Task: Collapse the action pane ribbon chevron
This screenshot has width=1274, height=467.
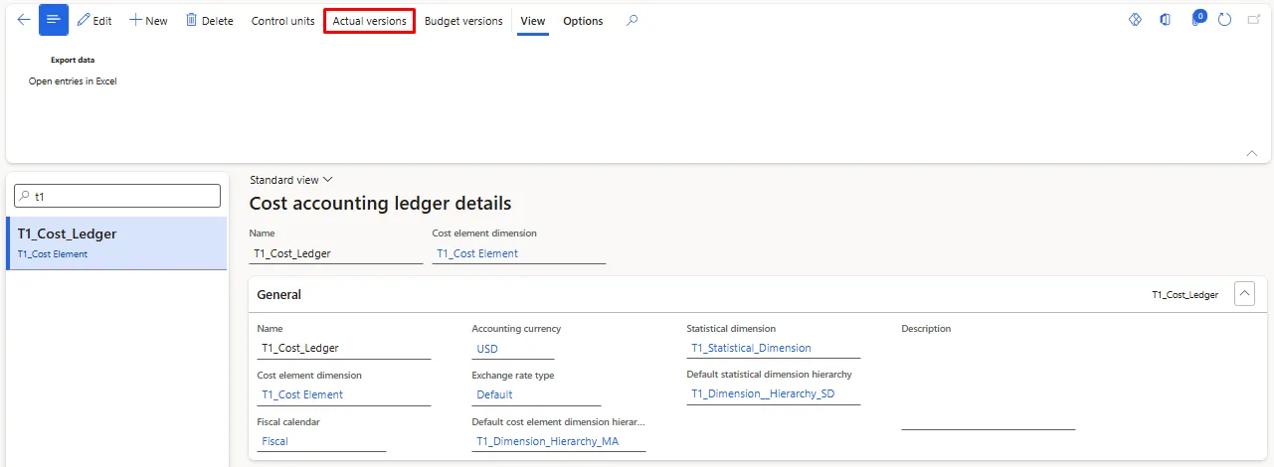Action: pyautogui.click(x=1252, y=153)
